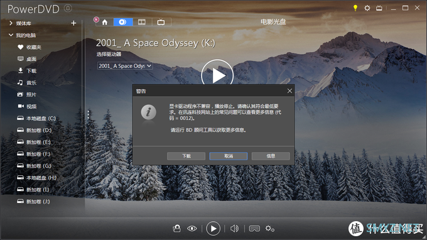427x240 pixels.
Task: Switch to the video film-strip tab
Action: pos(142,22)
